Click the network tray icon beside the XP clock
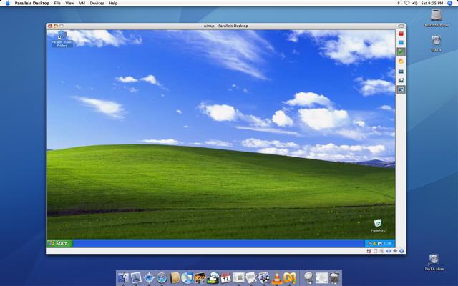The height and width of the screenshot is (286, 458). pos(380,243)
